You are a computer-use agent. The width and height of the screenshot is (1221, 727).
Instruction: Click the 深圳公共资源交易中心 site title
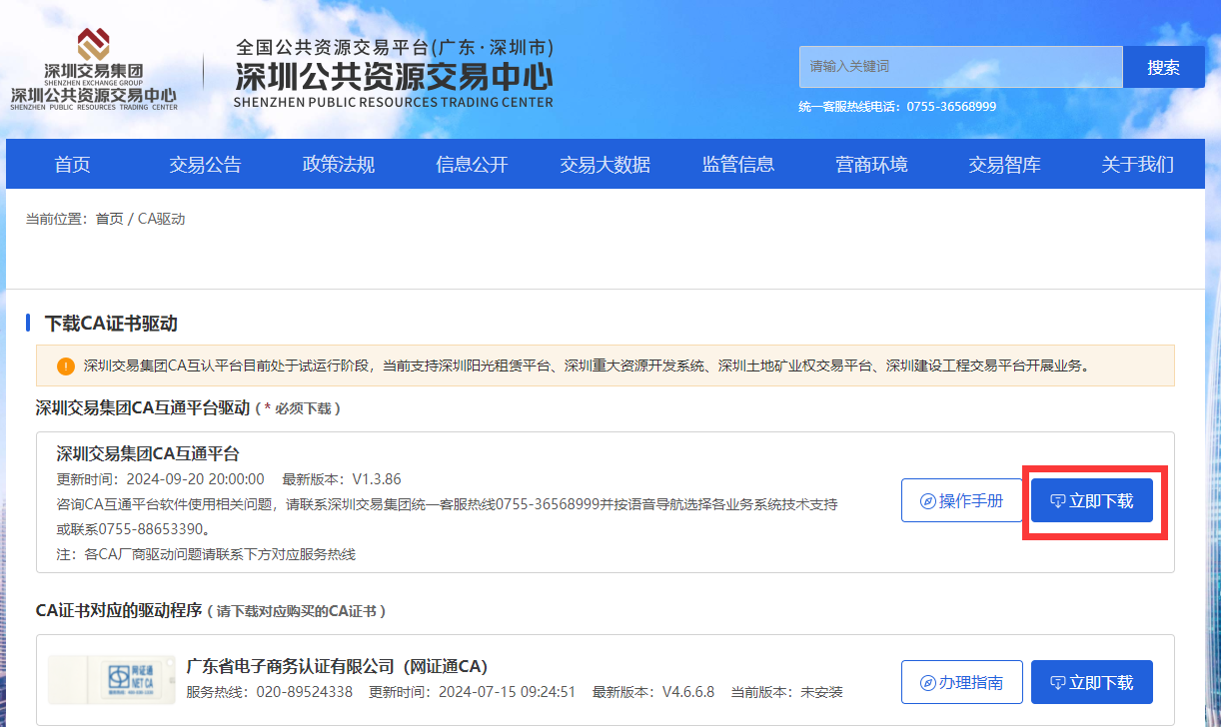click(x=394, y=76)
